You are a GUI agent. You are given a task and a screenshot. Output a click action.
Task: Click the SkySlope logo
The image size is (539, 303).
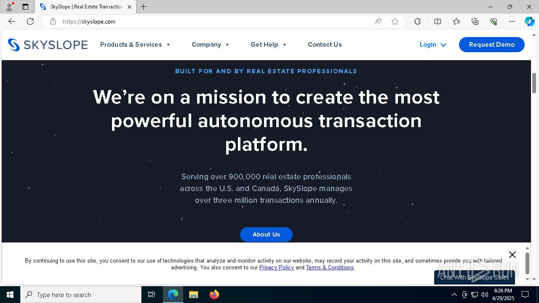pos(48,45)
